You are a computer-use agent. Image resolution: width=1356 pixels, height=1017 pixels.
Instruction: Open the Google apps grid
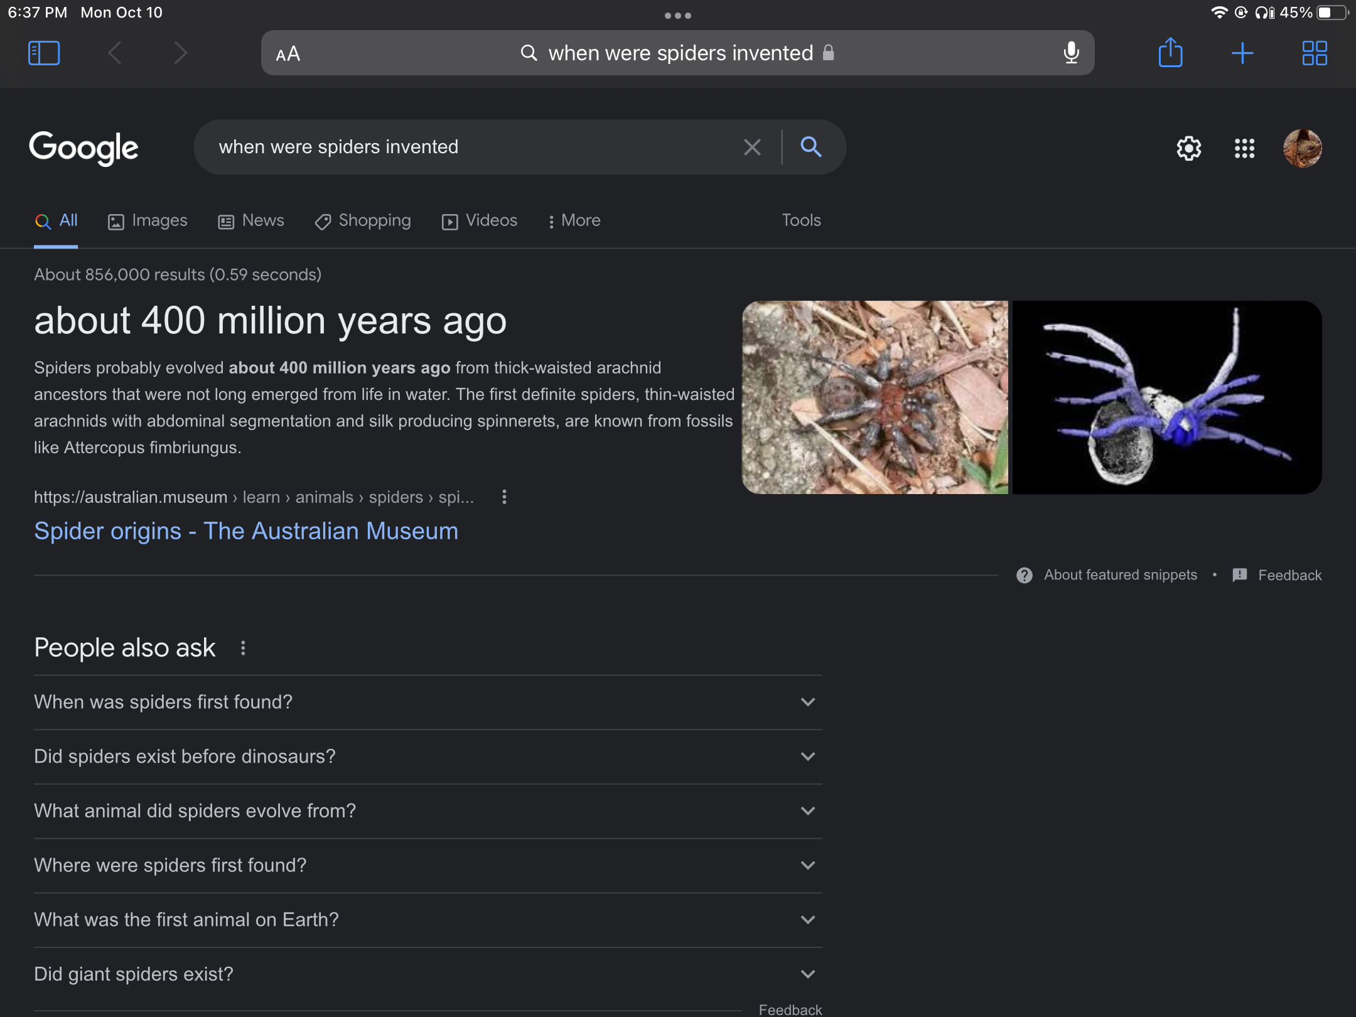pos(1244,148)
